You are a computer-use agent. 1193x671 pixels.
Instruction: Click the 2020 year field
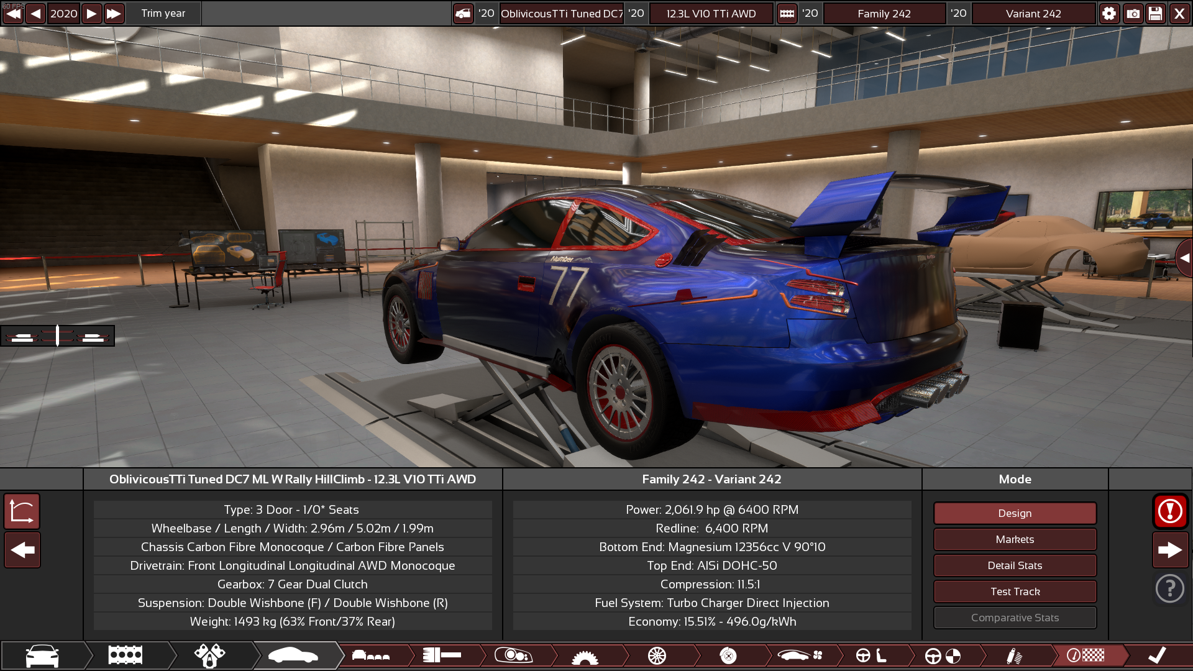tap(63, 13)
